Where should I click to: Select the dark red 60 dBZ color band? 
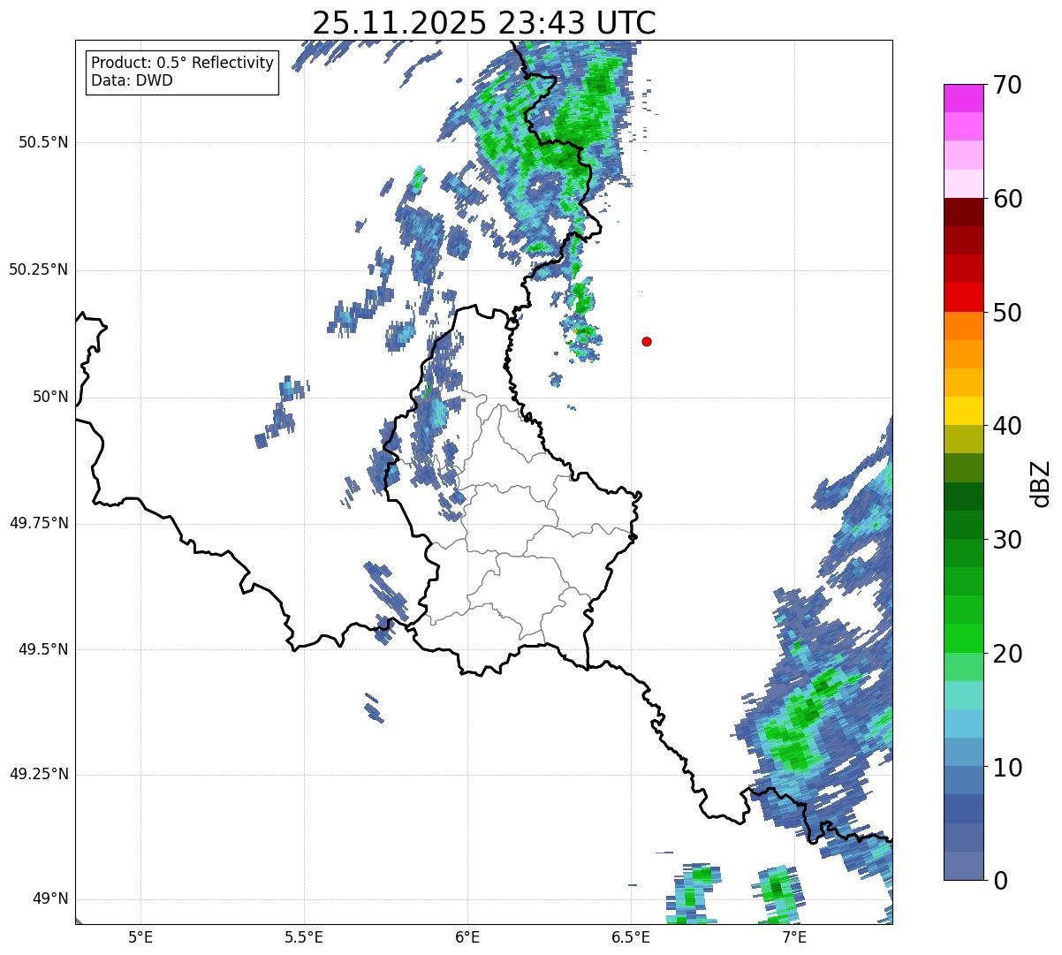tap(963, 212)
